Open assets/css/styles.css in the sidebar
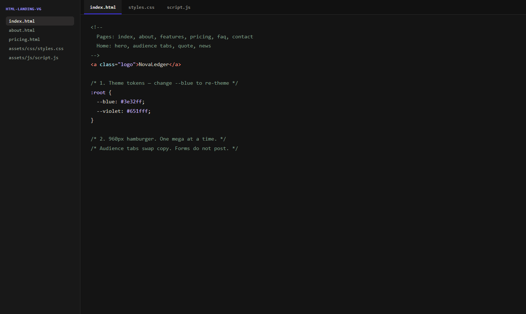 pyautogui.click(x=40, y=49)
